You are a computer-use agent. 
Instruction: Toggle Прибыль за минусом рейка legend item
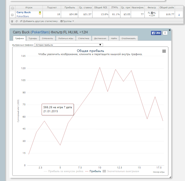(63, 171)
